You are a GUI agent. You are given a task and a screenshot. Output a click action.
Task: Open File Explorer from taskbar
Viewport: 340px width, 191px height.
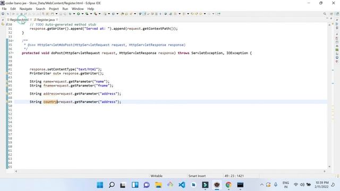(x=158, y=185)
